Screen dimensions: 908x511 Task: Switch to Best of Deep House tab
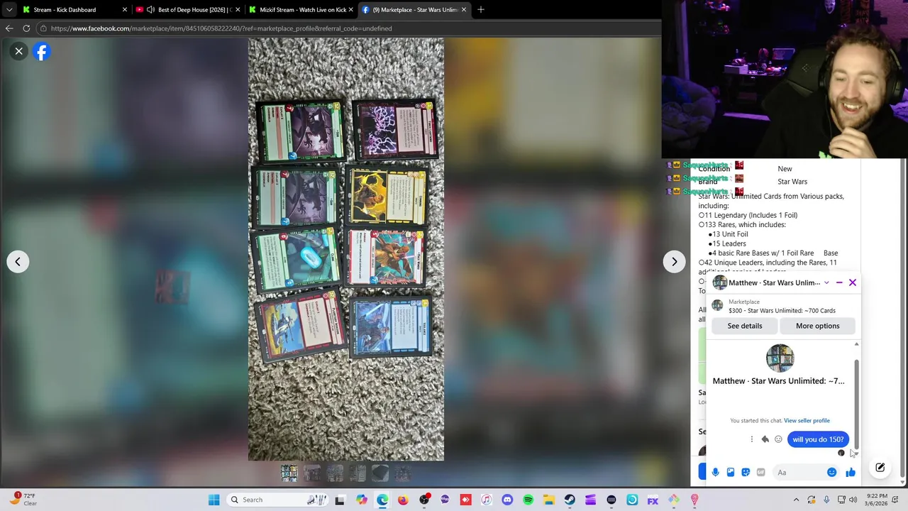point(189,10)
